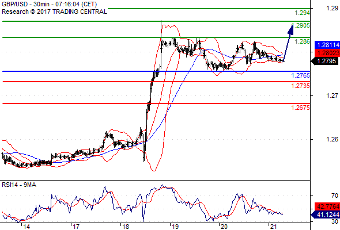The height and width of the screenshot is (230, 340).
Task: Click the RSI14 - 9MA indicator title
Action: 19,185
